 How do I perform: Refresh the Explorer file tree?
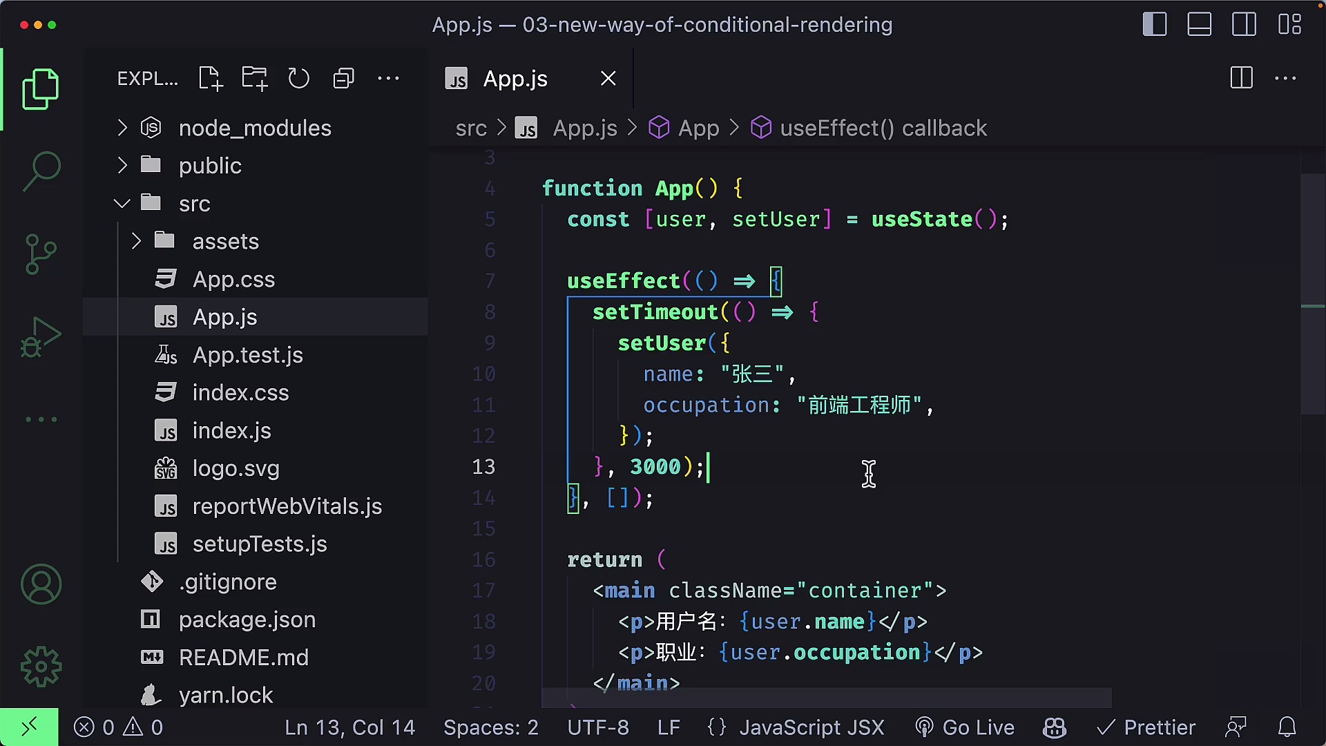tap(298, 79)
